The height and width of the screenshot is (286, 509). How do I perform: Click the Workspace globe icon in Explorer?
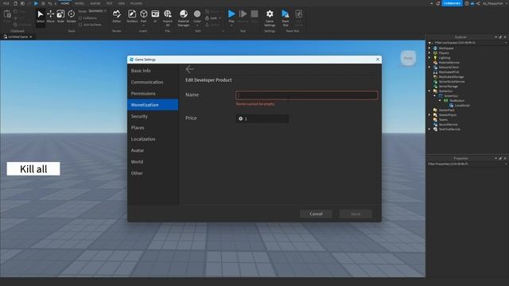[x=435, y=48]
